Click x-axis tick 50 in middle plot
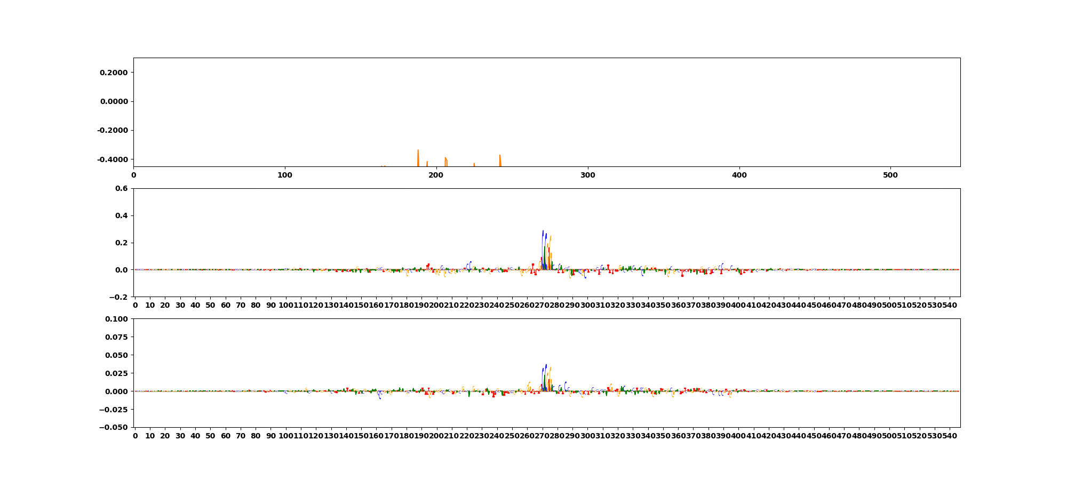Viewport: 1067px width, 480px height. pyautogui.click(x=210, y=305)
